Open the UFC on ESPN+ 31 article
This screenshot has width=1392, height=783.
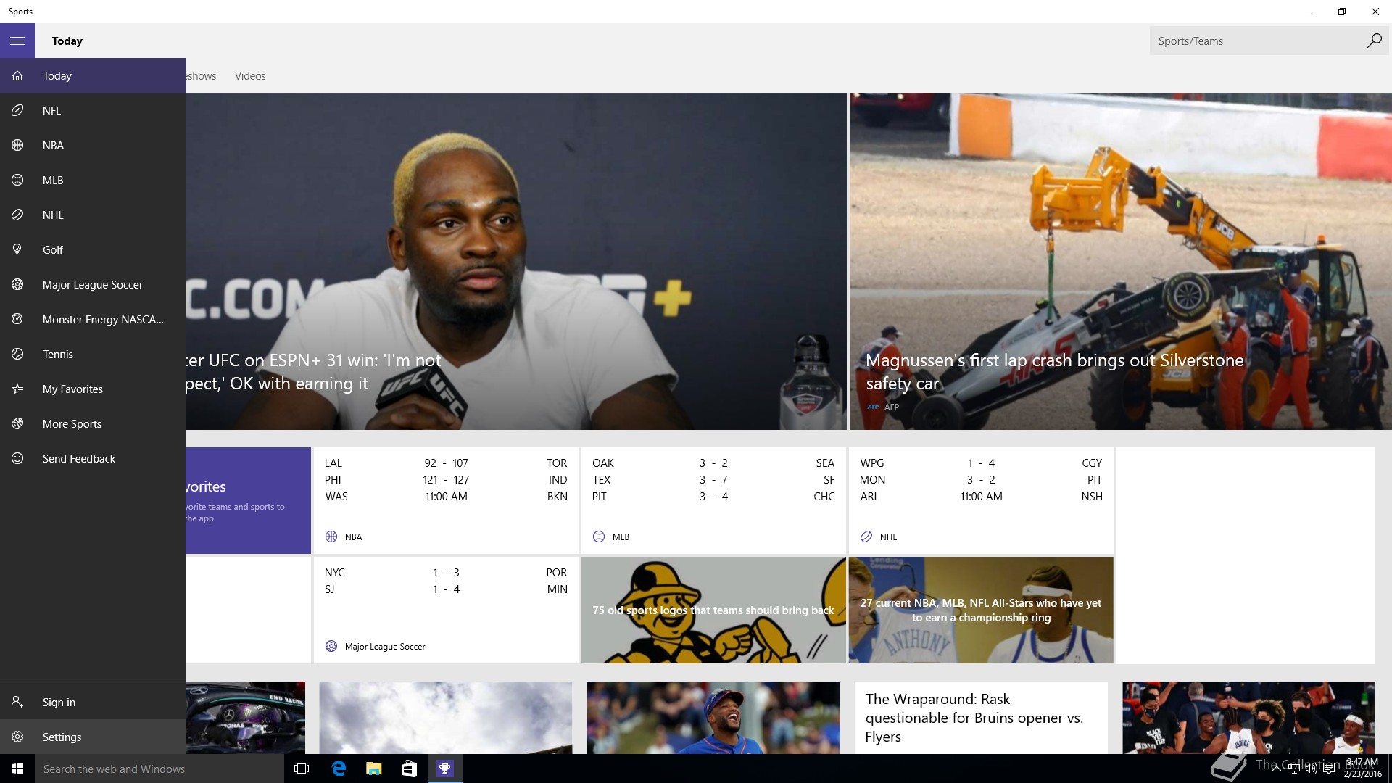coord(516,261)
